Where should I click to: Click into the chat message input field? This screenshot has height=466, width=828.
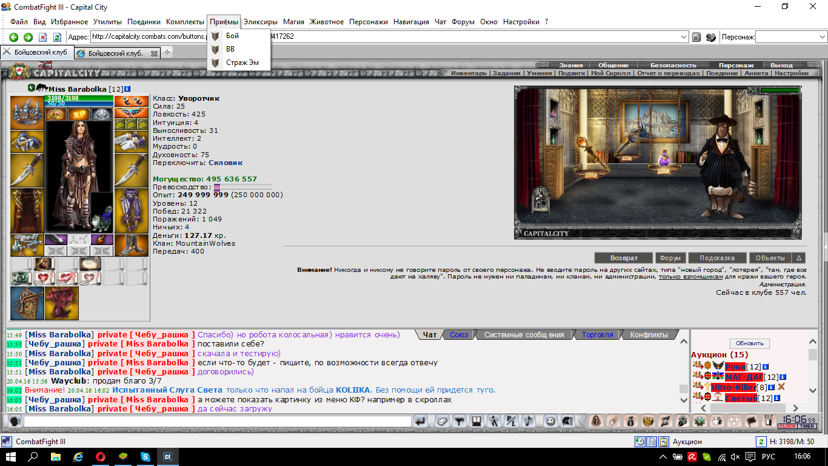217,421
